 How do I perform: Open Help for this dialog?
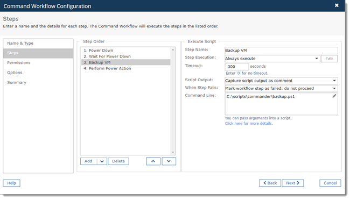[x=12, y=183]
